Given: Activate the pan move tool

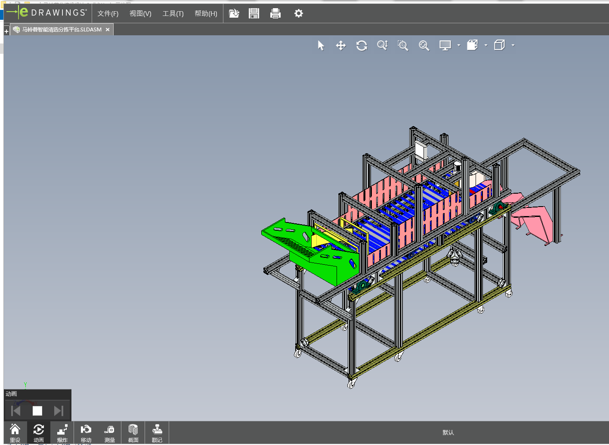Looking at the screenshot, I should point(341,46).
